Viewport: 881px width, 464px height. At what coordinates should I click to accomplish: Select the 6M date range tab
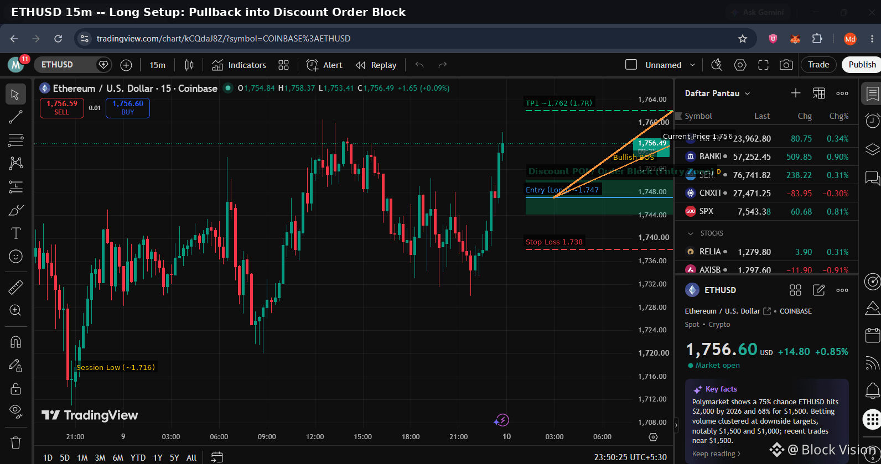(118, 457)
